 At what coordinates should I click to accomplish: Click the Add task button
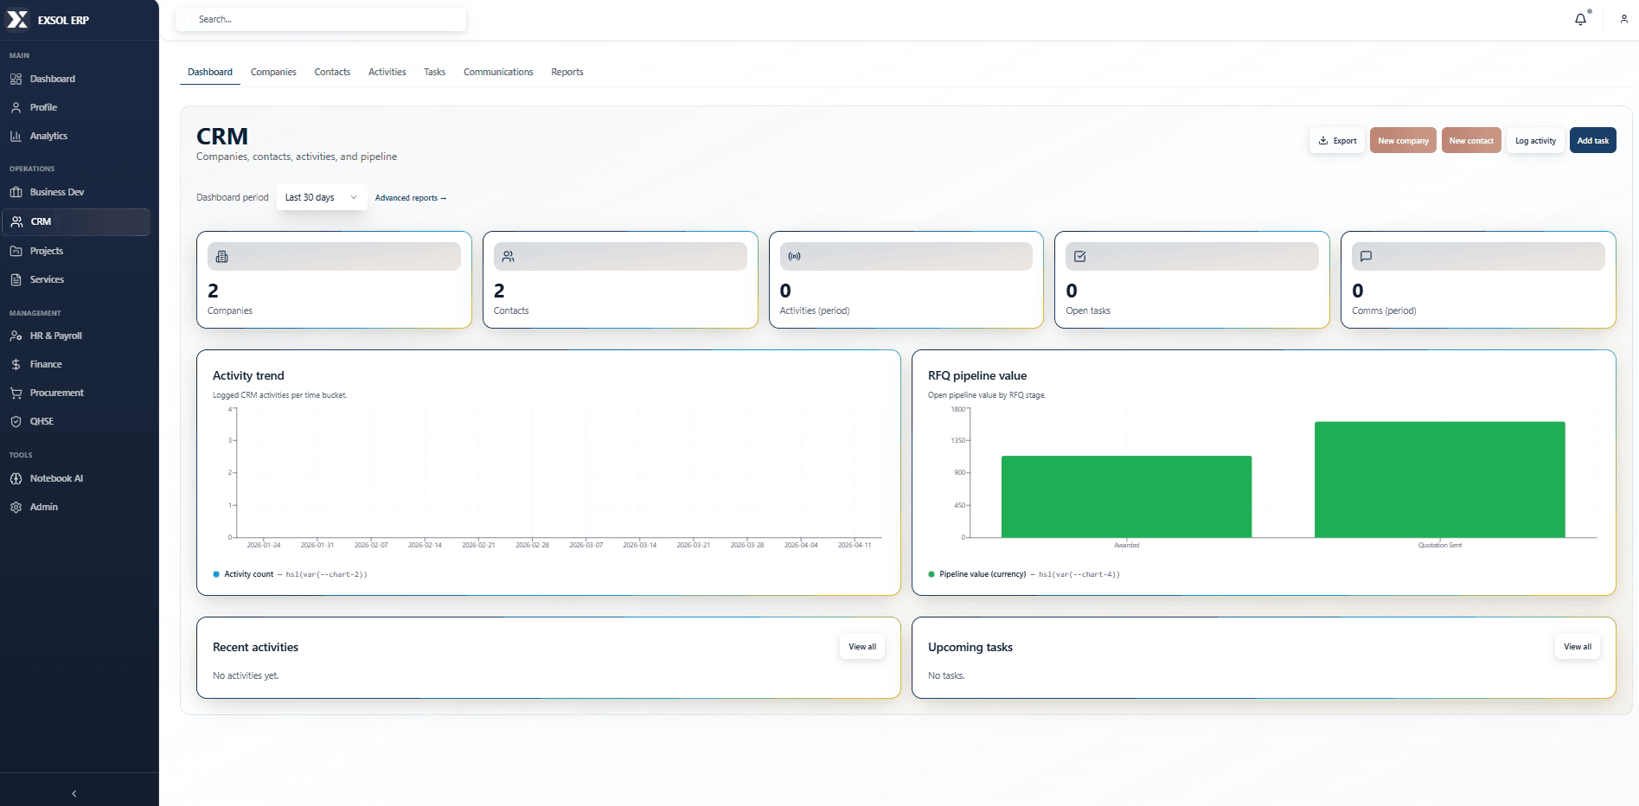tap(1592, 140)
